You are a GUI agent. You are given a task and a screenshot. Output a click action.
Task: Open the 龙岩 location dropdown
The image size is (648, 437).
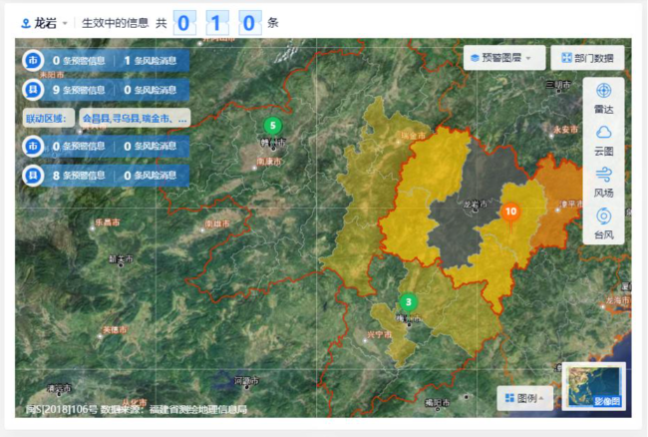pos(44,23)
